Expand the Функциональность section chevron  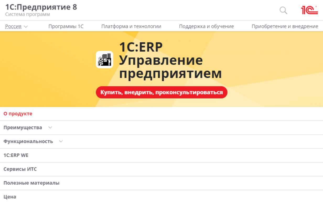pos(61,141)
